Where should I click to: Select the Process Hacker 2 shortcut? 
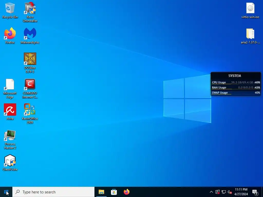pyautogui.click(x=10, y=140)
